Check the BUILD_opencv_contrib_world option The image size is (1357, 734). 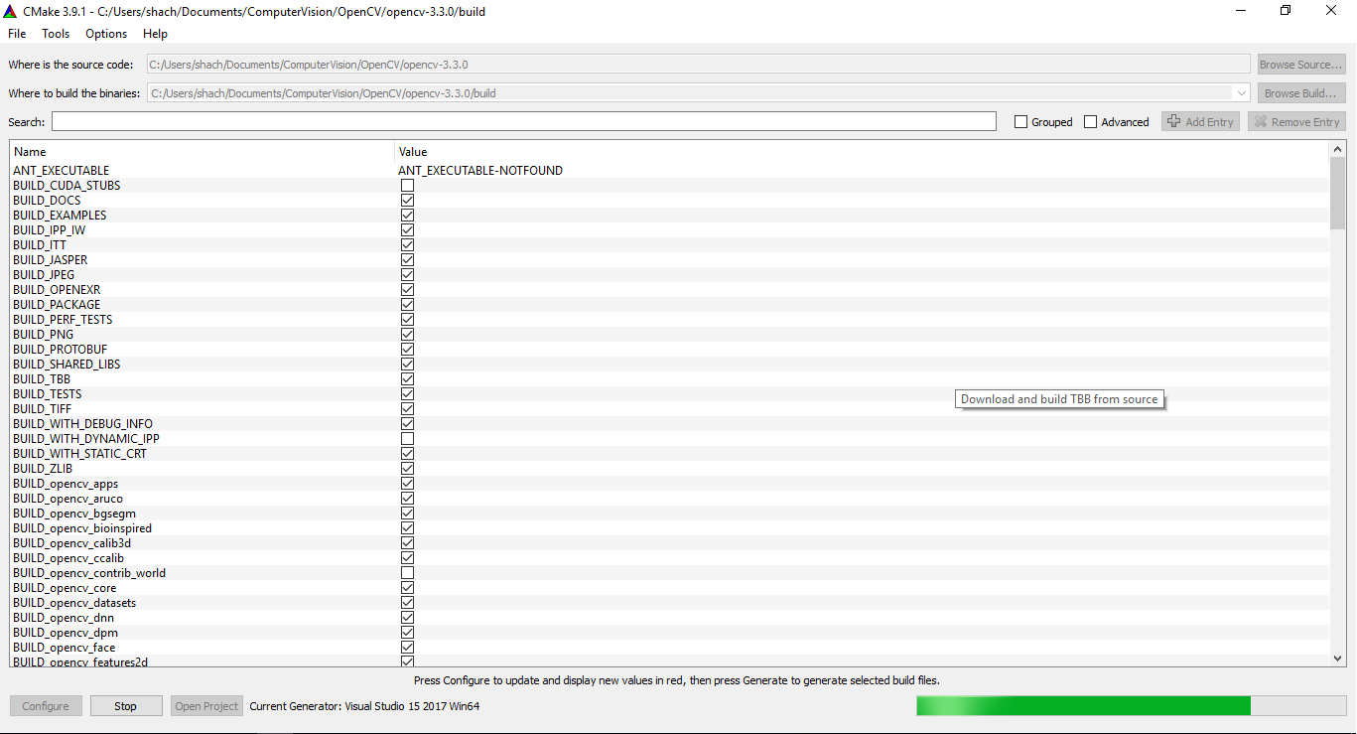(x=407, y=572)
